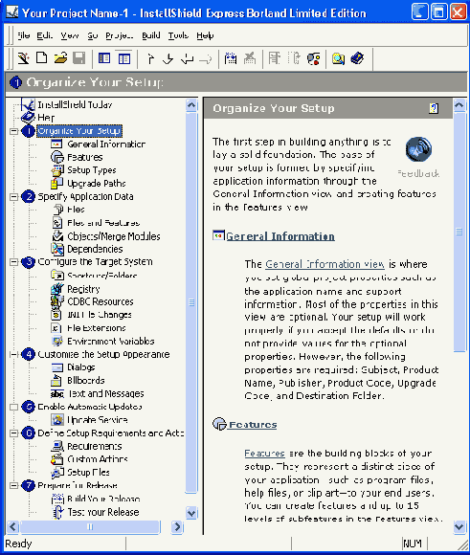Select Environment Variables tree item

(111, 342)
